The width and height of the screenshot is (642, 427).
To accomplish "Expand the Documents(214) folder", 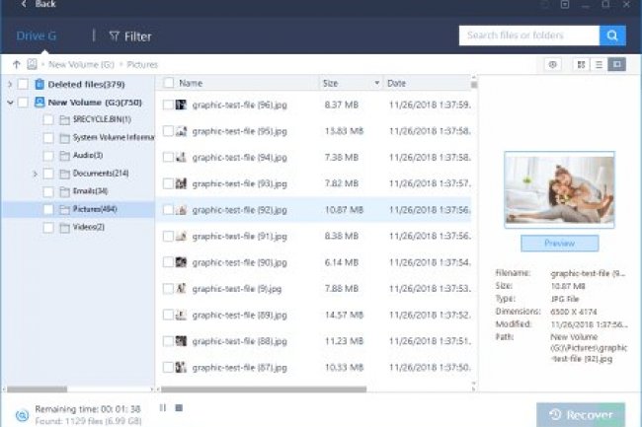I will 35,174.
